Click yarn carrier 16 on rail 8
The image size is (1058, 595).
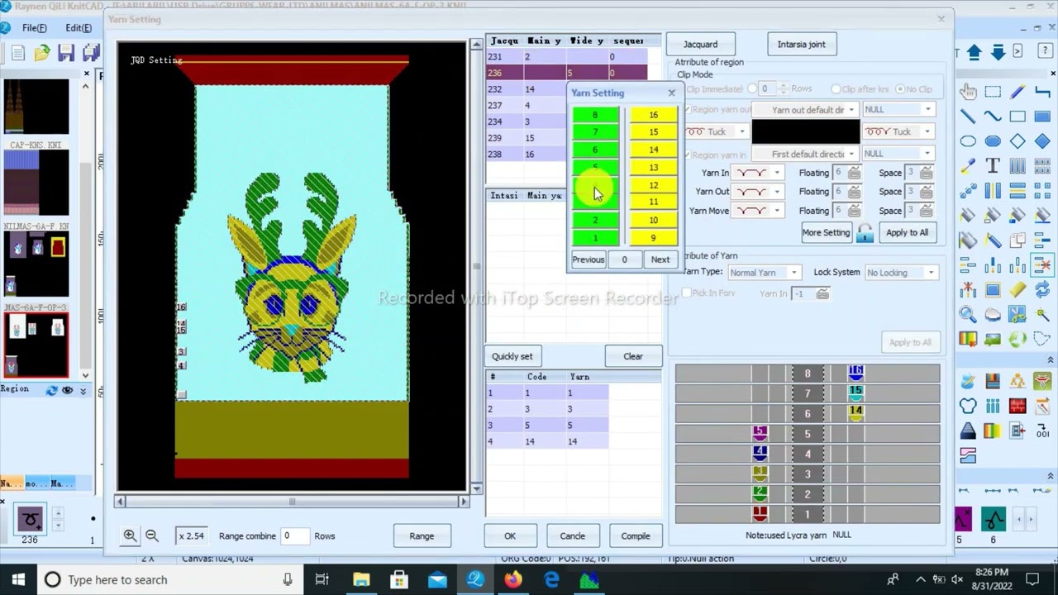[855, 374]
